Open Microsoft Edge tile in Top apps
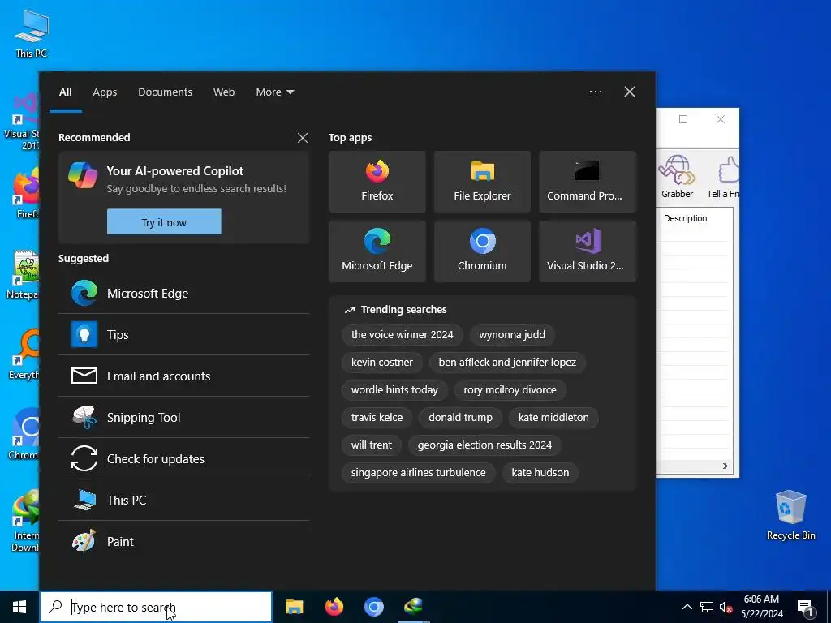The height and width of the screenshot is (623, 831). 377,251
